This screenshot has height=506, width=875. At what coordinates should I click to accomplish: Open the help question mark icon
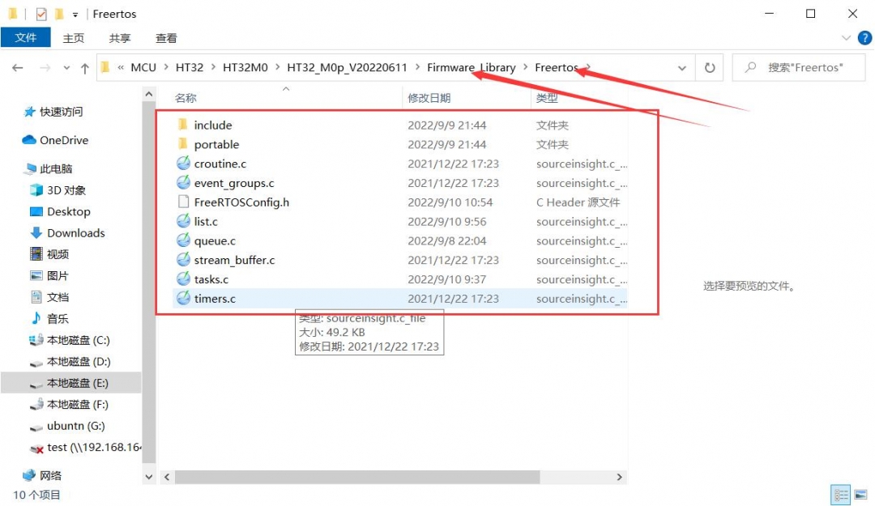pyautogui.click(x=864, y=38)
